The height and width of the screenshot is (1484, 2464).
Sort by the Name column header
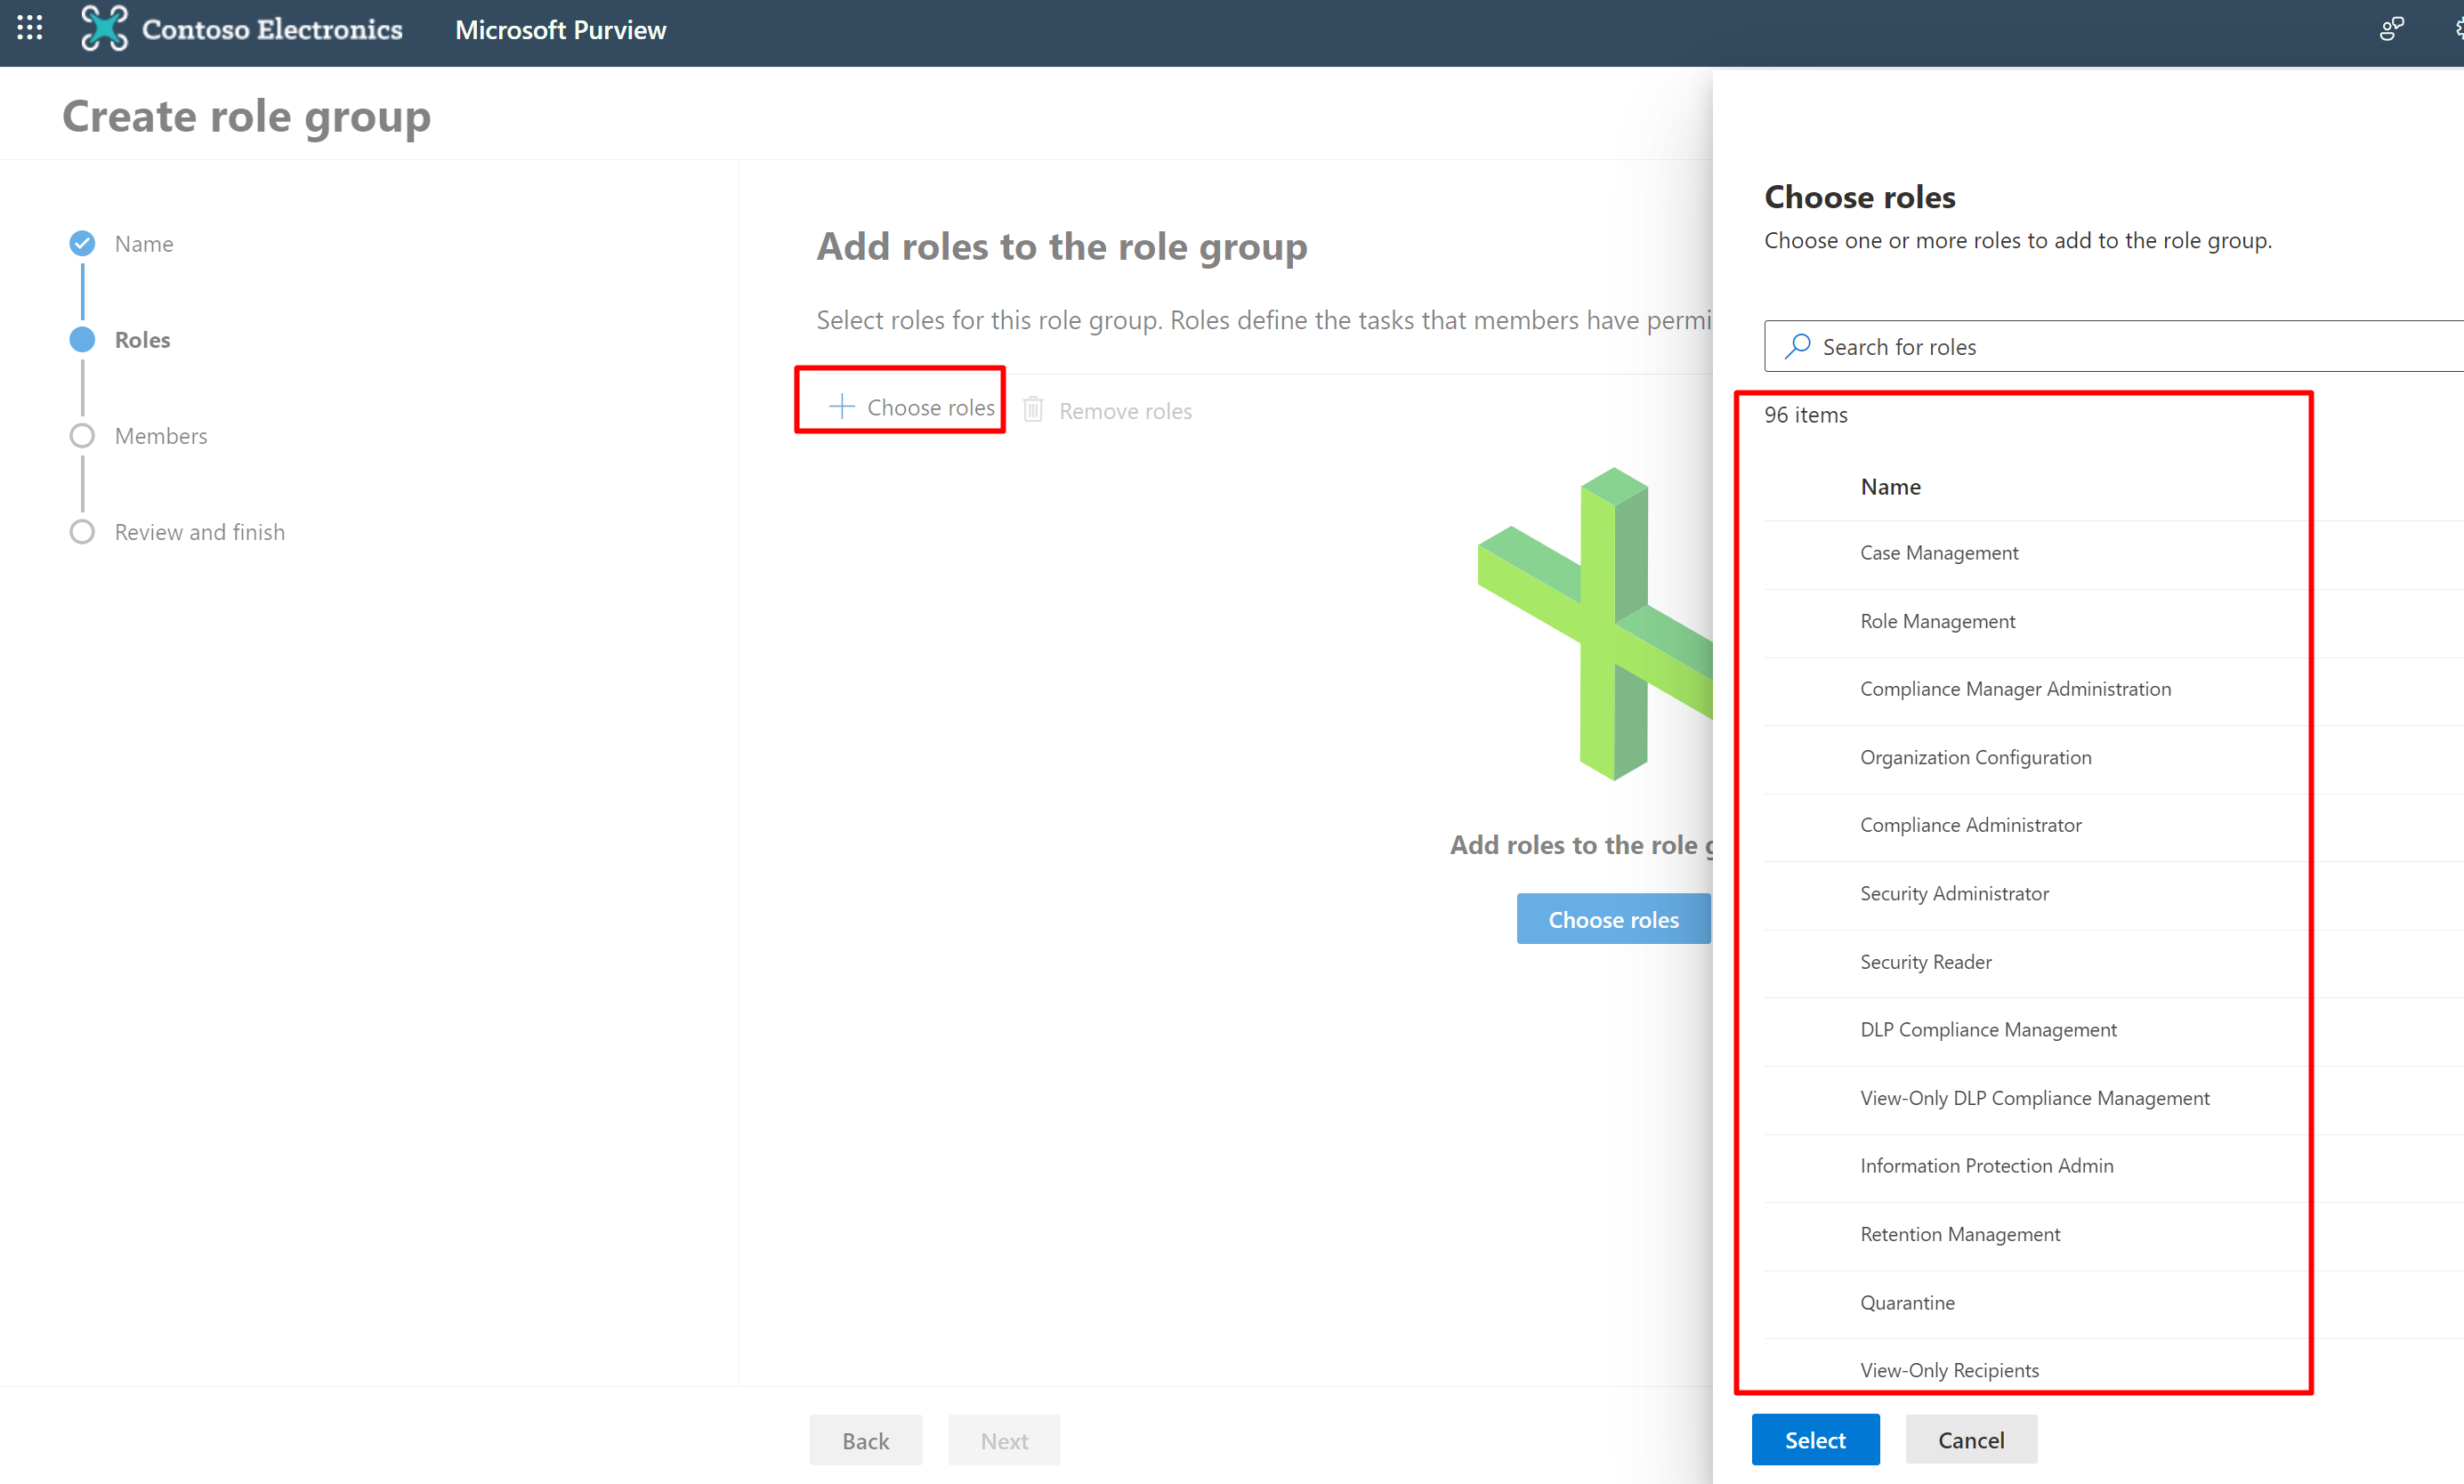pos(1890,487)
